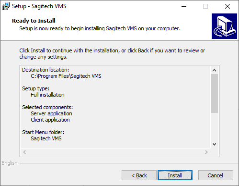Click the Start Menu folder Sagitech VMS line
Screen dimensions: 239x186
point(46,138)
